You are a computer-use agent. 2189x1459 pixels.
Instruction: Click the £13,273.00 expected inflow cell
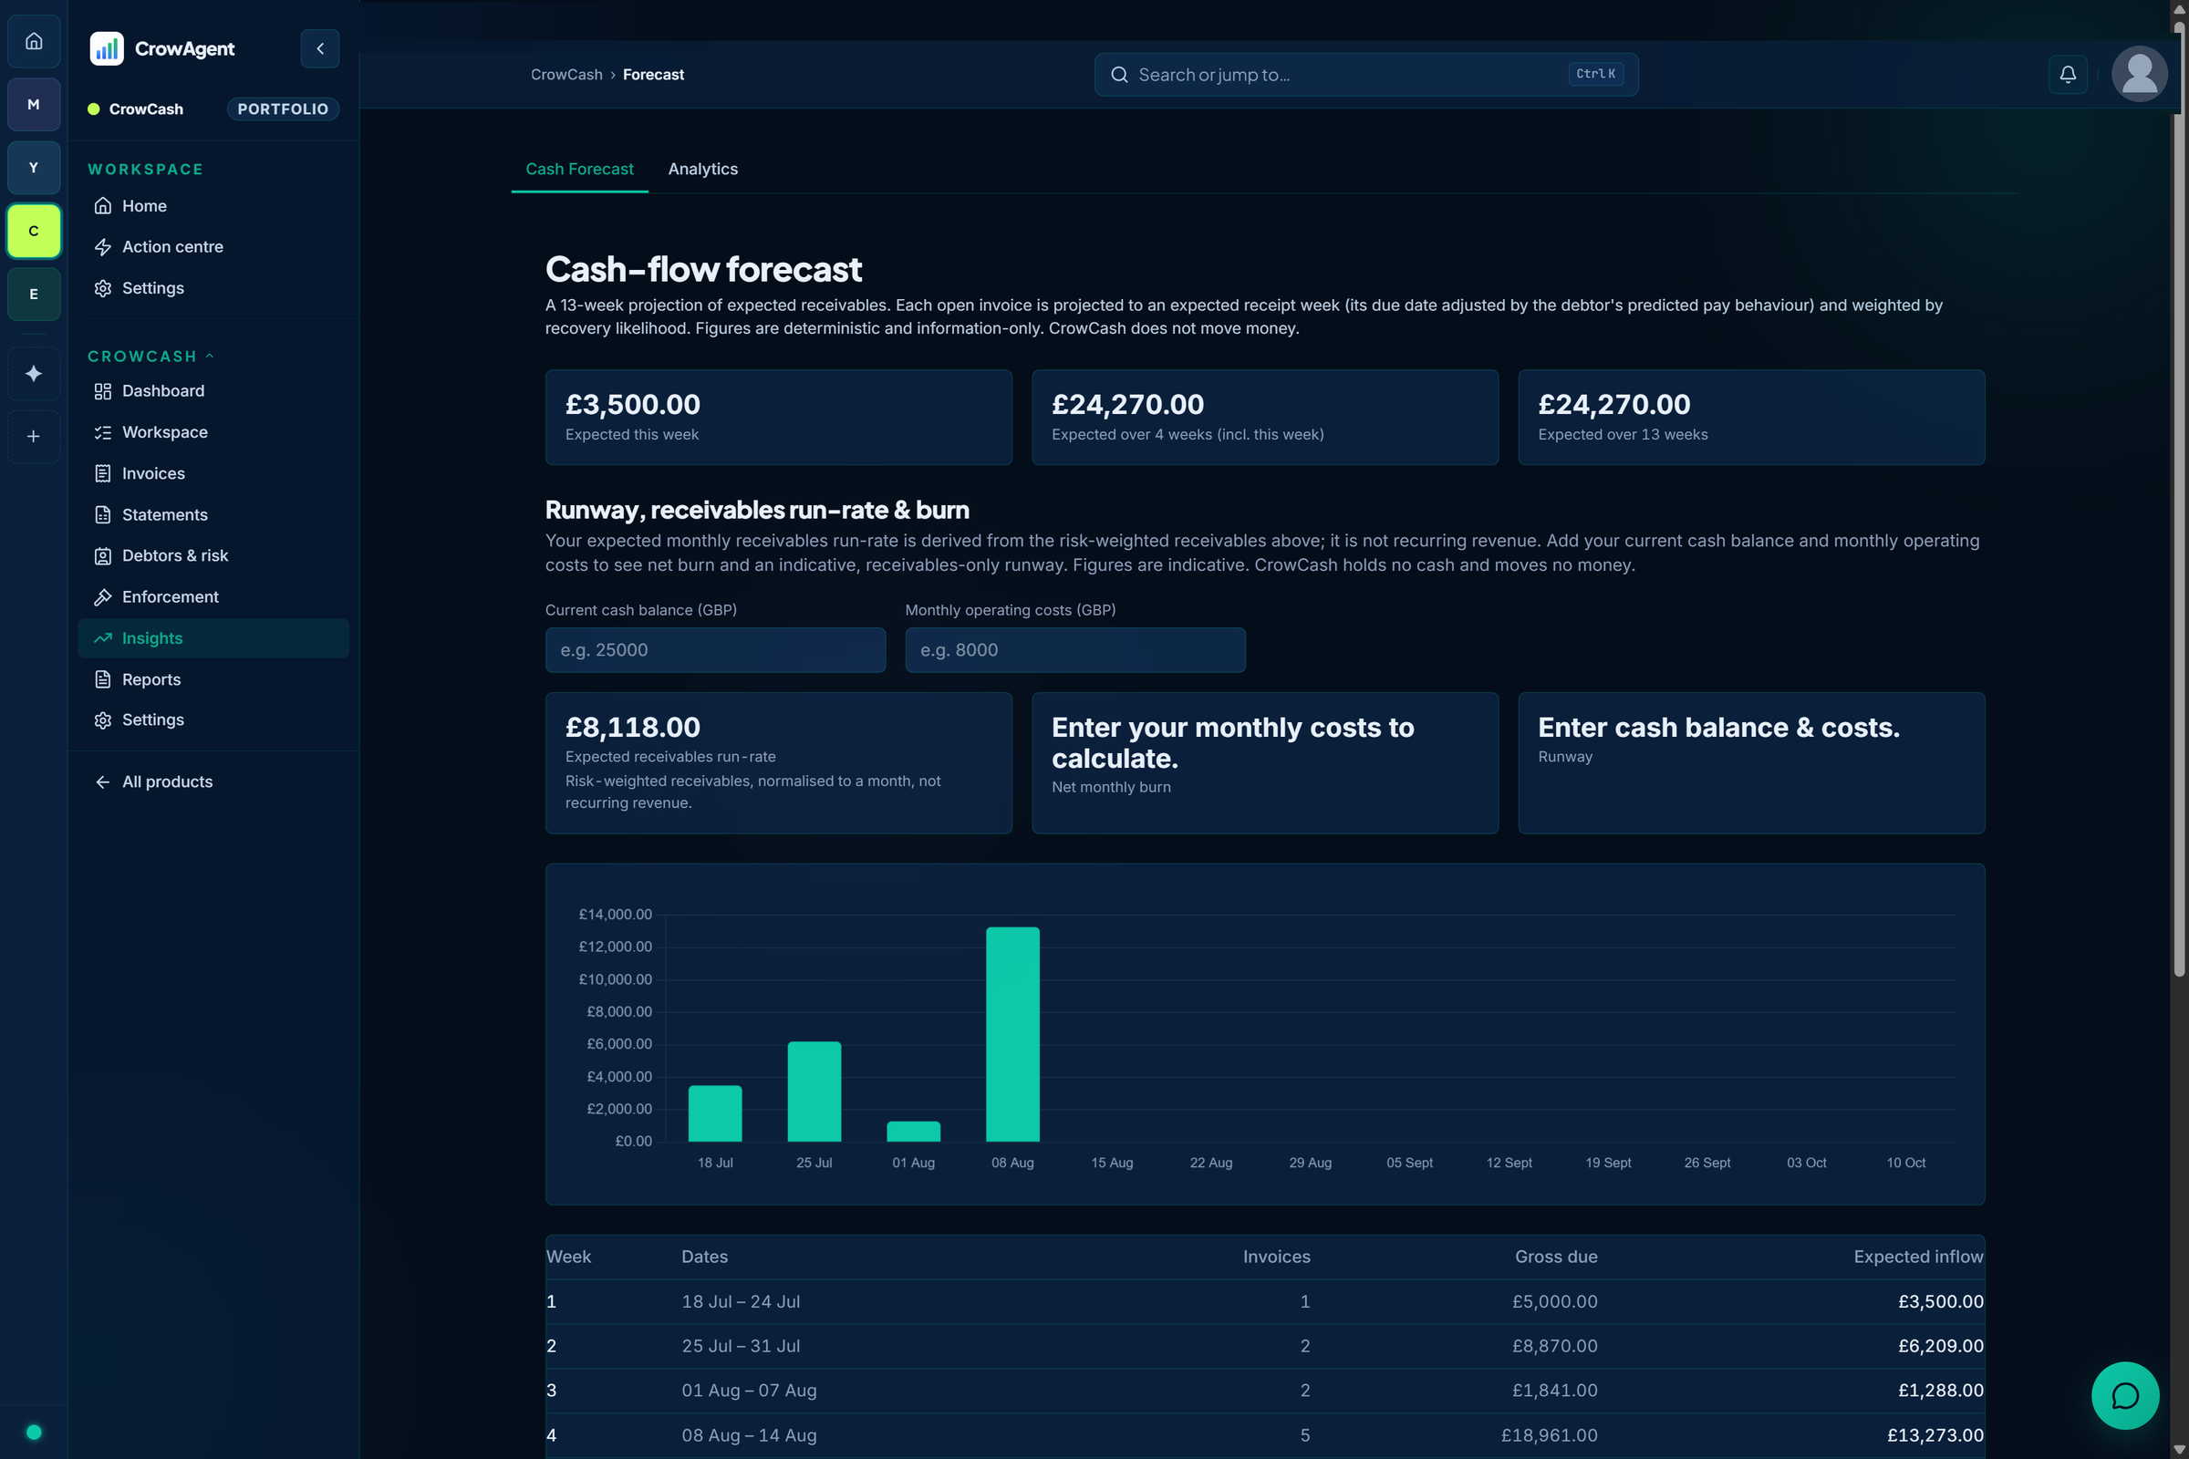[1935, 1434]
